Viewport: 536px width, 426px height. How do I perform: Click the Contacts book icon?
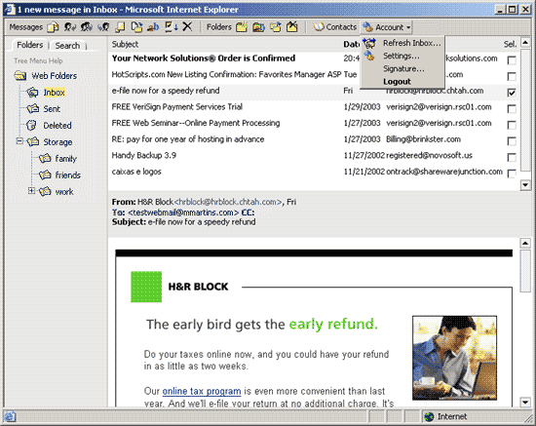tap(319, 26)
